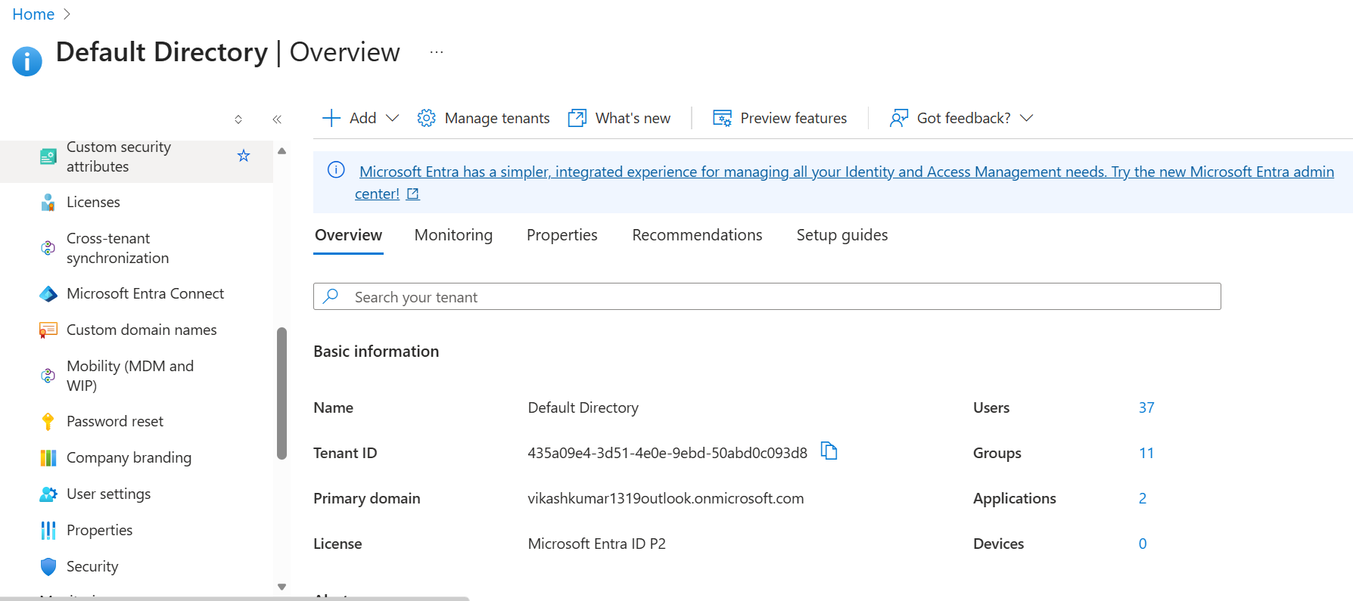Click the Security shield icon

tap(48, 566)
